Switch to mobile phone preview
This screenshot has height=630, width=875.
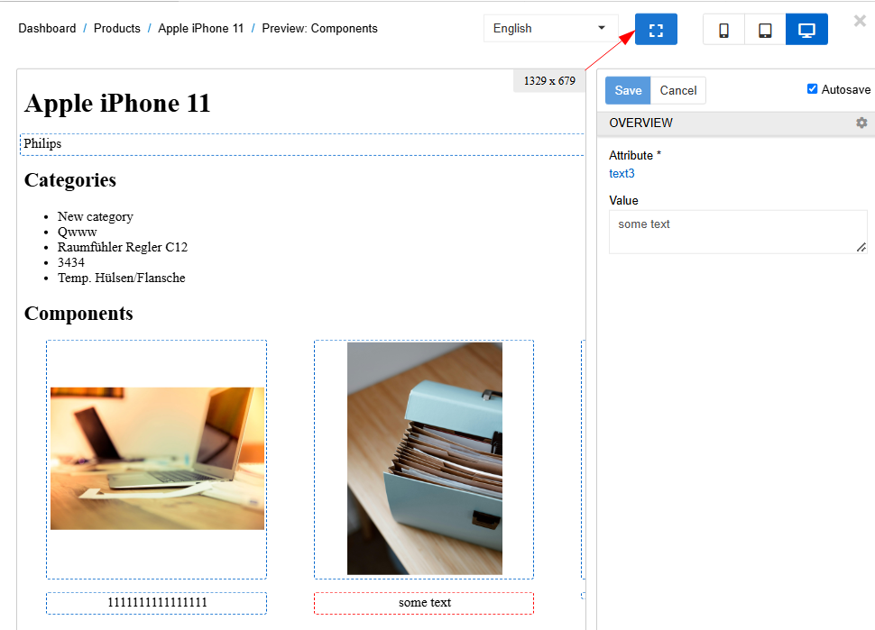coord(723,30)
